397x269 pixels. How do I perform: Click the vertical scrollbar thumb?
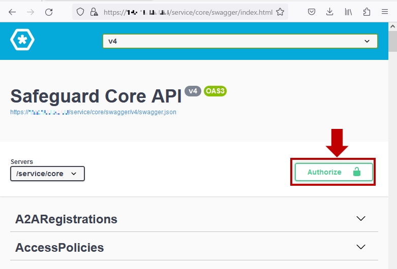click(392, 41)
